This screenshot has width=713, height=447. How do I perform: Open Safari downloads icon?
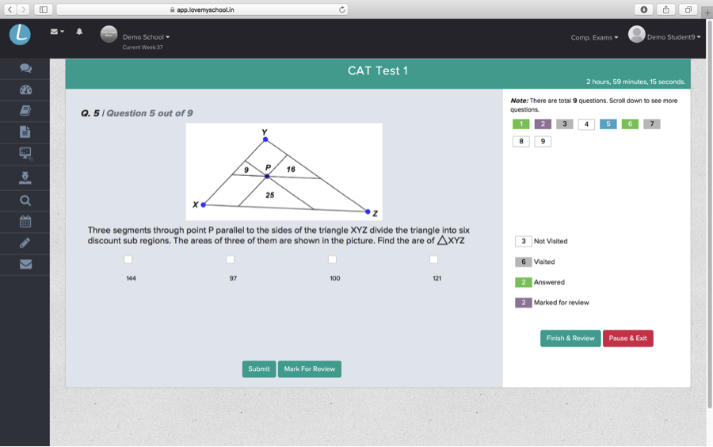[644, 10]
